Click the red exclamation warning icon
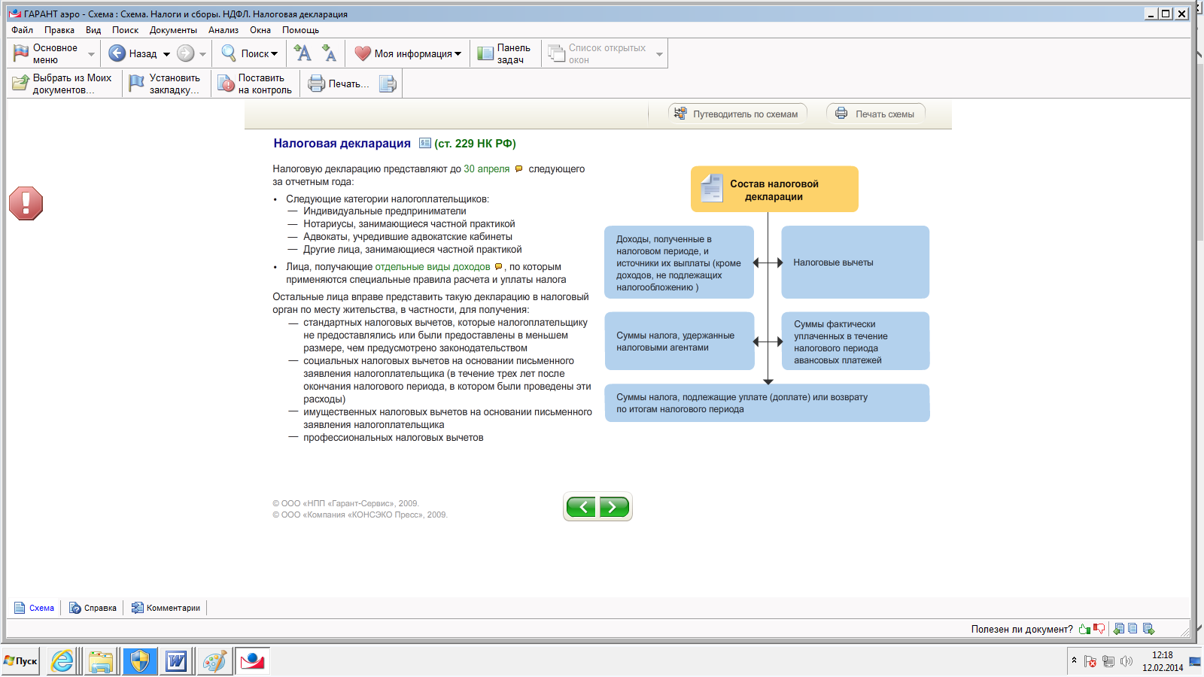Image resolution: width=1204 pixels, height=677 pixels. [26, 203]
